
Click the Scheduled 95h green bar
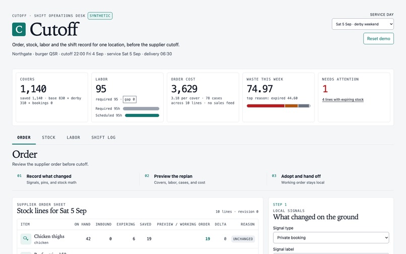[142, 115]
